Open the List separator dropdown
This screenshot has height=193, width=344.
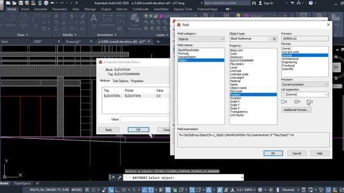pyautogui.click(x=305, y=94)
